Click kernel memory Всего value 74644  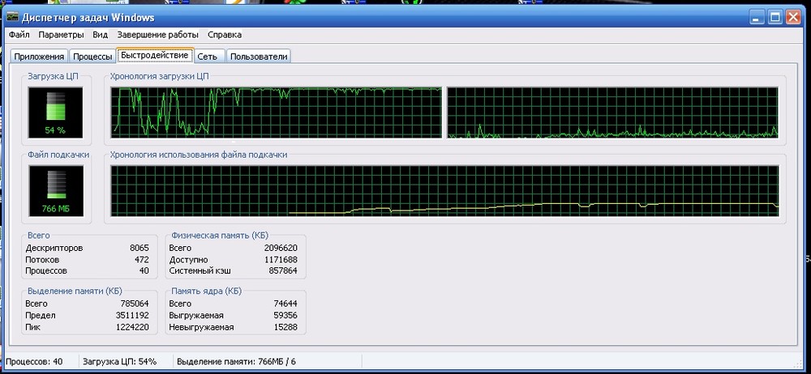click(285, 304)
